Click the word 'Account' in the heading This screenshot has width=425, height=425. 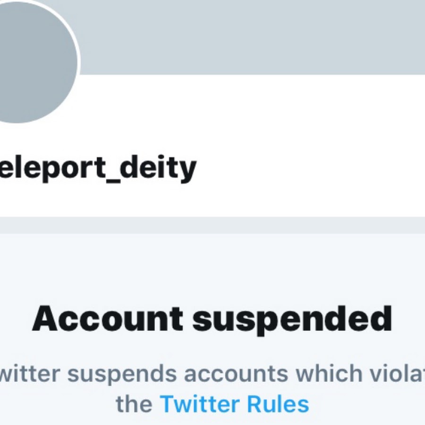108,319
